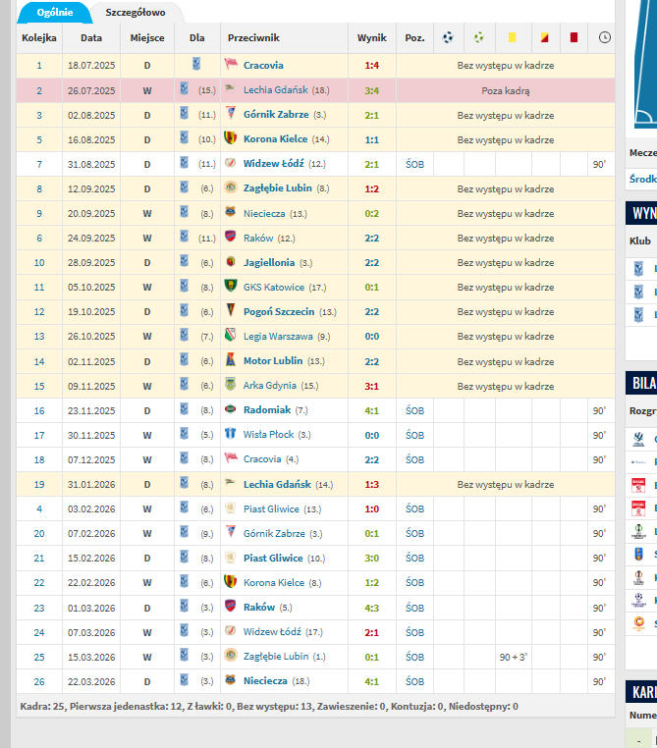Click the yellow card column header

pos(512,37)
